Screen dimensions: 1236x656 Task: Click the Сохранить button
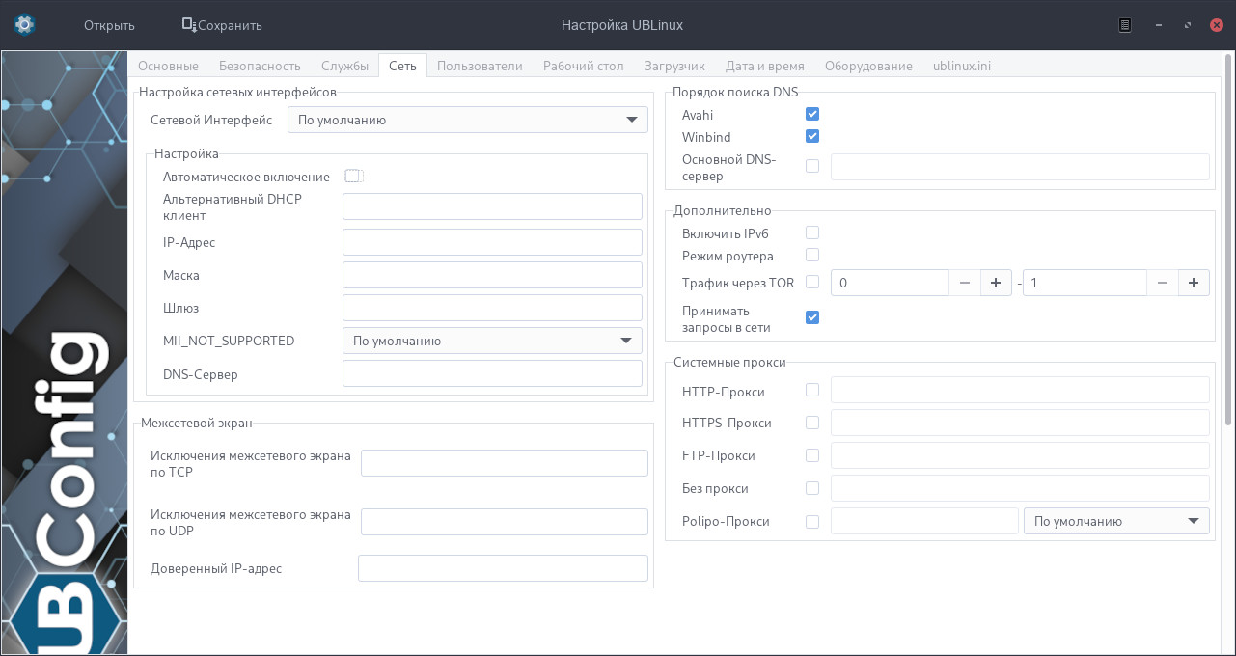pos(222,25)
